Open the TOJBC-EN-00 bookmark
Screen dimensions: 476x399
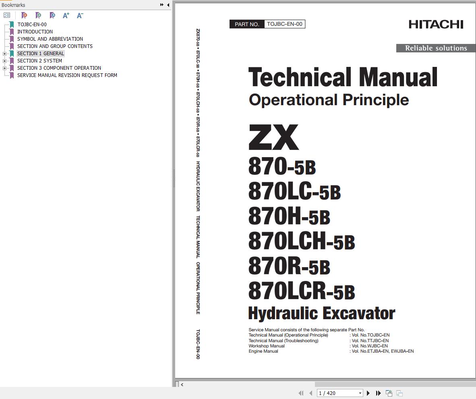click(32, 24)
